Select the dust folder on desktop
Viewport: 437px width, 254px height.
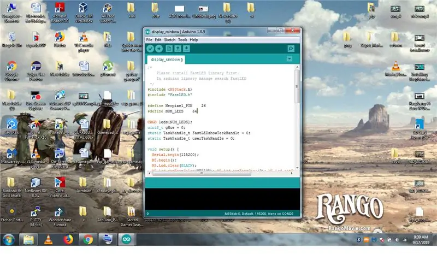coord(156,10)
